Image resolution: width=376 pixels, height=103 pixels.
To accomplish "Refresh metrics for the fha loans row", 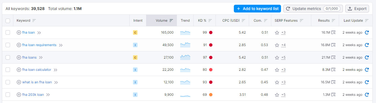I will coord(367,57).
